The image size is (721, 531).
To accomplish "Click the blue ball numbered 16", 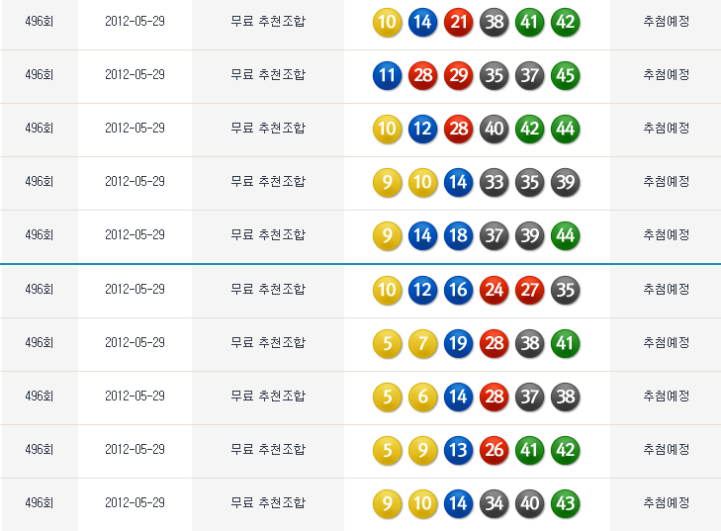I will point(458,290).
